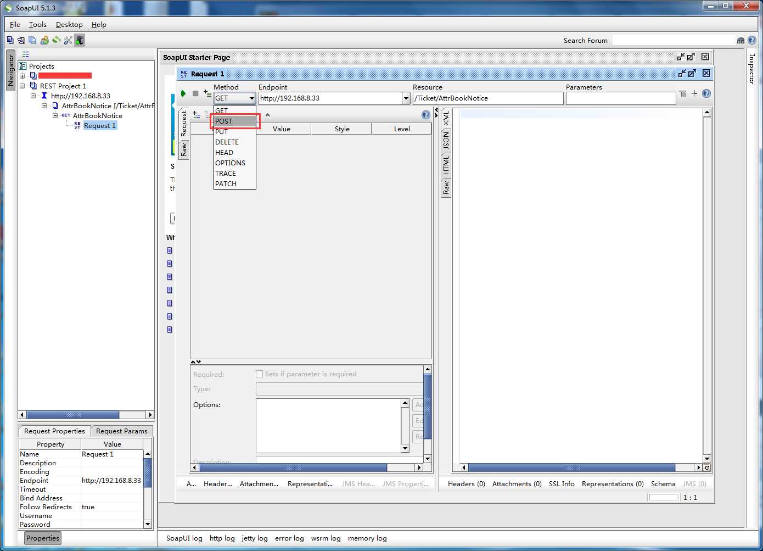Open the File menu
Viewport: 763px width, 551px height.
pyautogui.click(x=15, y=25)
